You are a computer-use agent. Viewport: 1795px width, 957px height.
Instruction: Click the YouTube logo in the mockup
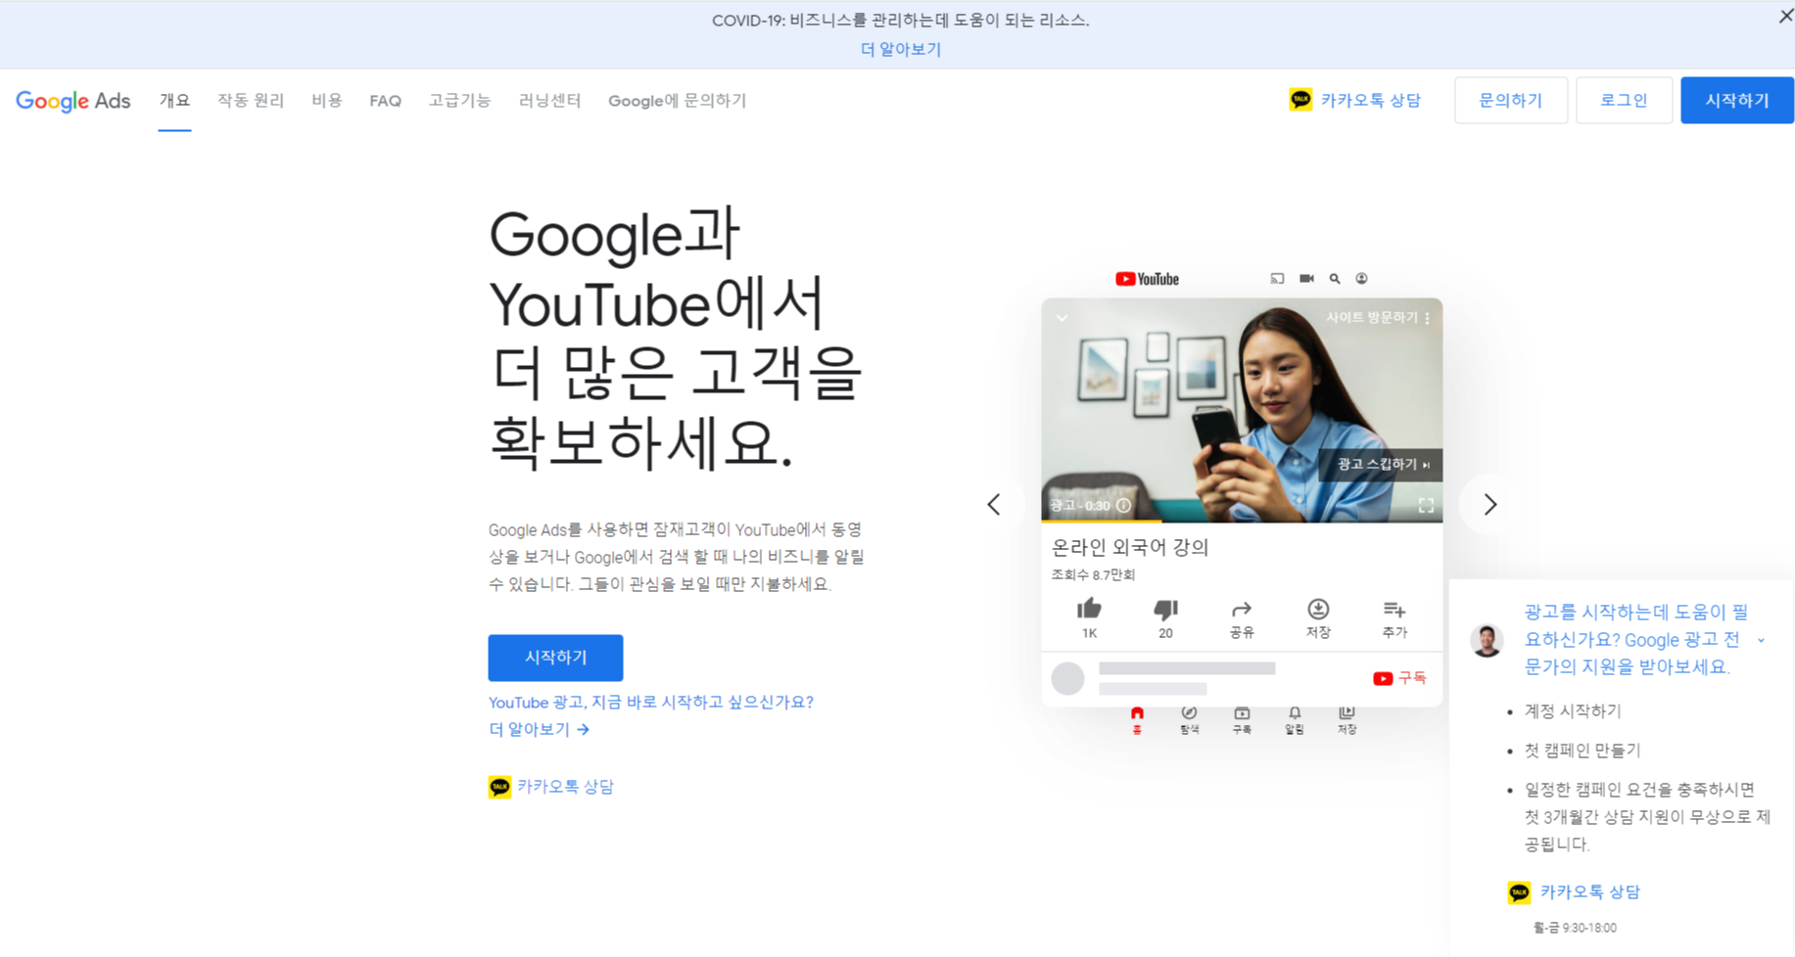(1147, 279)
